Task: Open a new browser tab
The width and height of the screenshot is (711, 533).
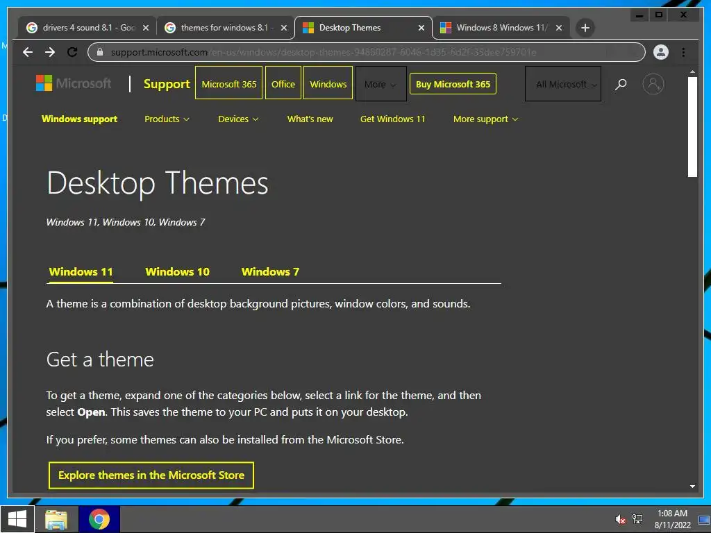Action: coord(585,28)
